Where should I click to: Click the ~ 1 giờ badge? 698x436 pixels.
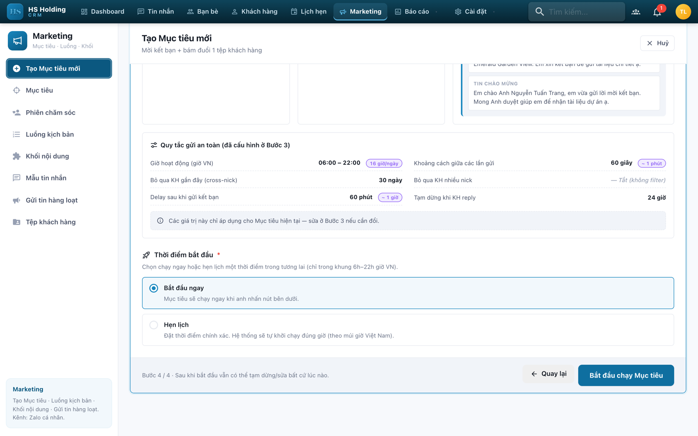(x=390, y=198)
